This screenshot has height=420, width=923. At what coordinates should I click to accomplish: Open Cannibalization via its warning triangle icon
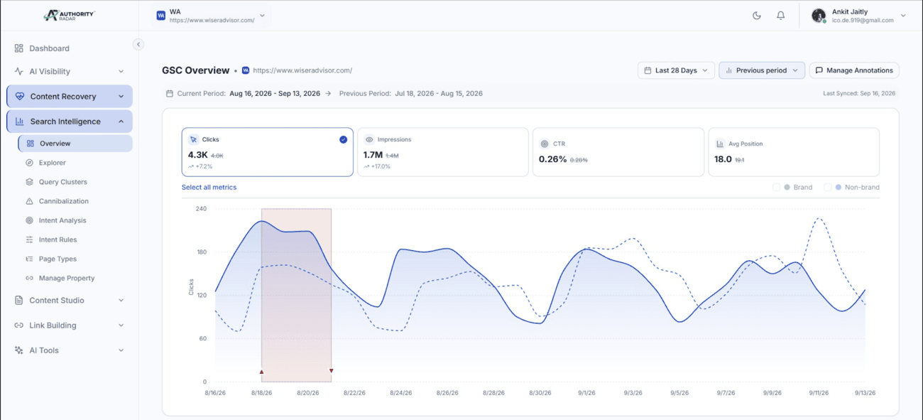pos(29,201)
